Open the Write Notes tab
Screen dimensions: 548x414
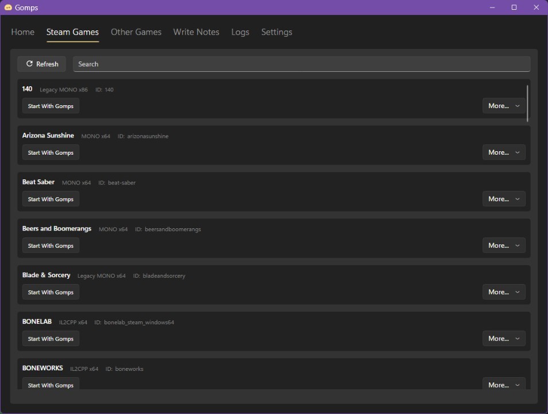click(x=196, y=32)
